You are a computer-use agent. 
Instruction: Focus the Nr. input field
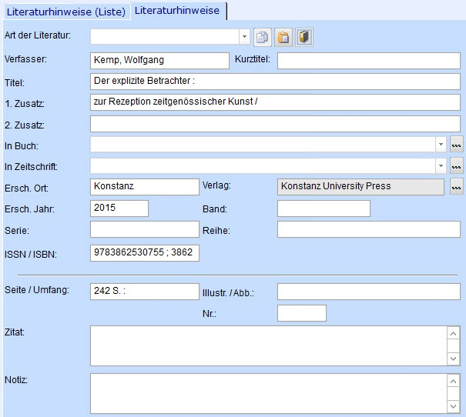pos(302,313)
